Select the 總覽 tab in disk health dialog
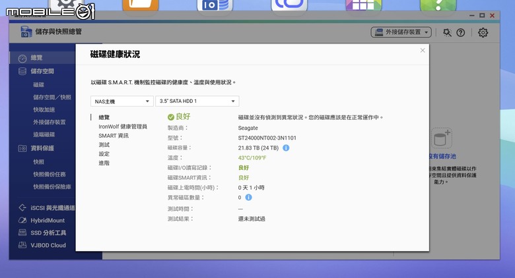 (x=104, y=117)
